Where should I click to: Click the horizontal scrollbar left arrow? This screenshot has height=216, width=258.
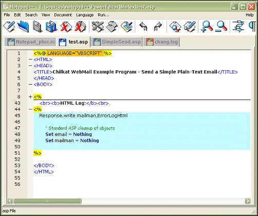click(x=10, y=201)
